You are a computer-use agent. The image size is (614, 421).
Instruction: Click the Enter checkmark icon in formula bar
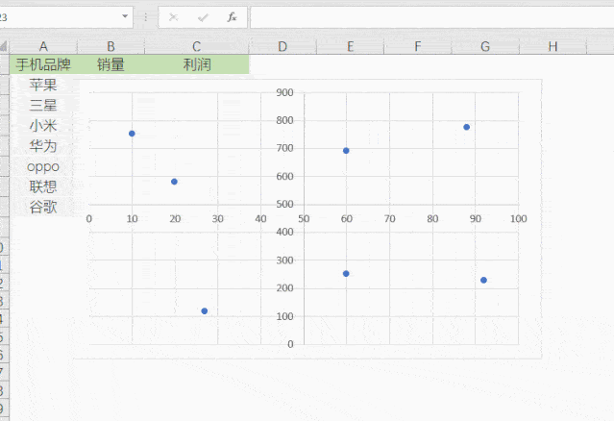[203, 17]
